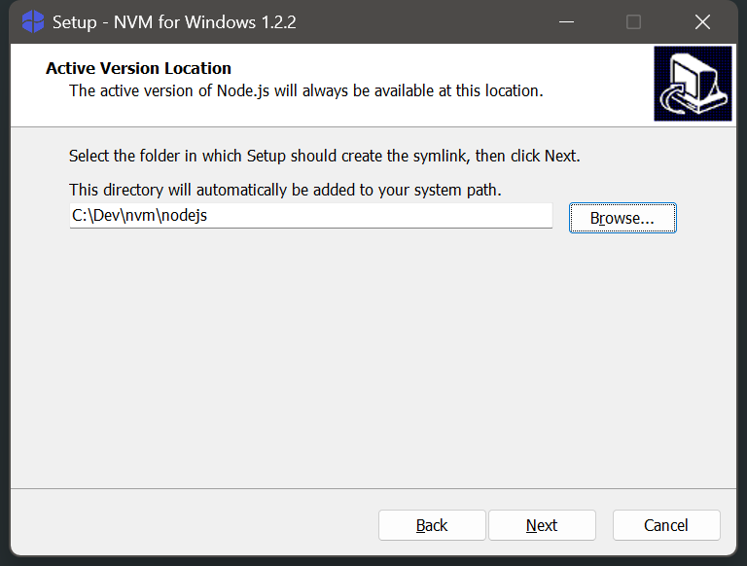Click the Node.js active version description line

point(305,90)
